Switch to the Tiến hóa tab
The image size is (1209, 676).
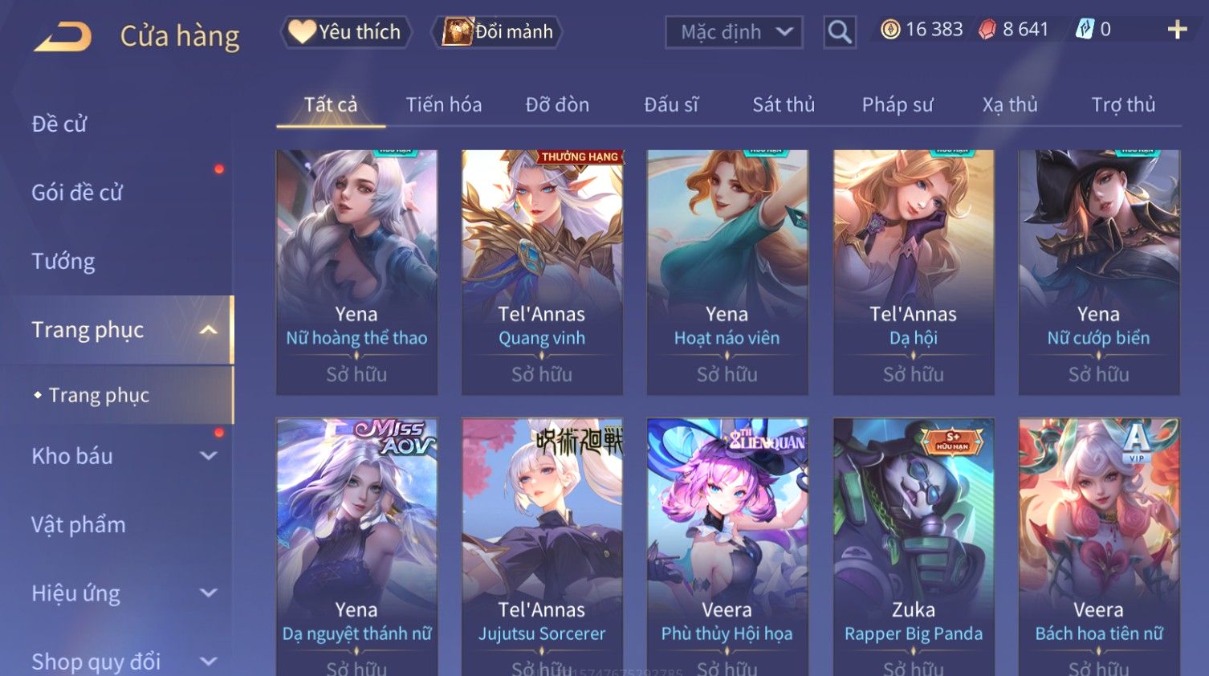pos(444,105)
